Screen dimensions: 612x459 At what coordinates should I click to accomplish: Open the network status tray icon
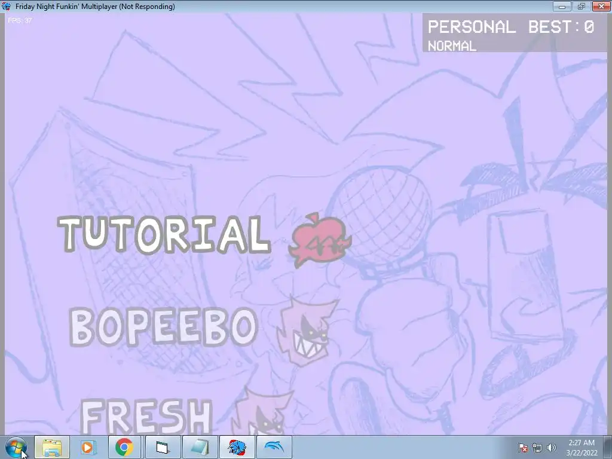click(537, 448)
